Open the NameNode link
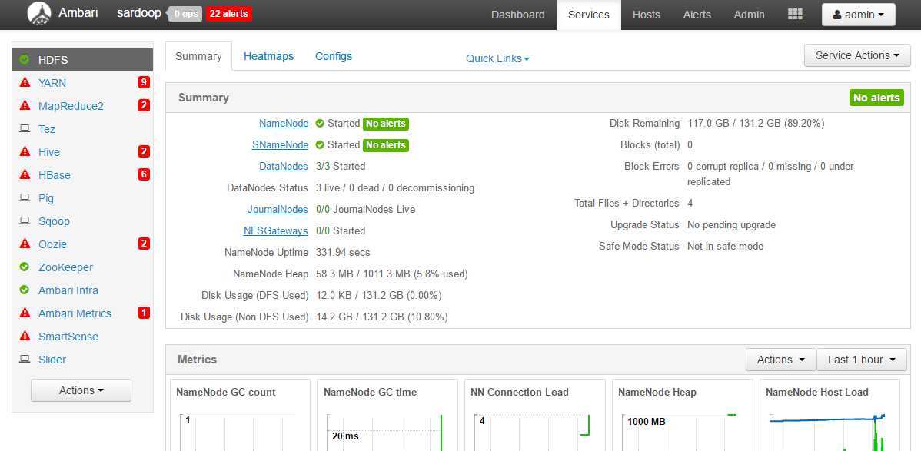This screenshot has height=451, width=921. click(x=283, y=124)
